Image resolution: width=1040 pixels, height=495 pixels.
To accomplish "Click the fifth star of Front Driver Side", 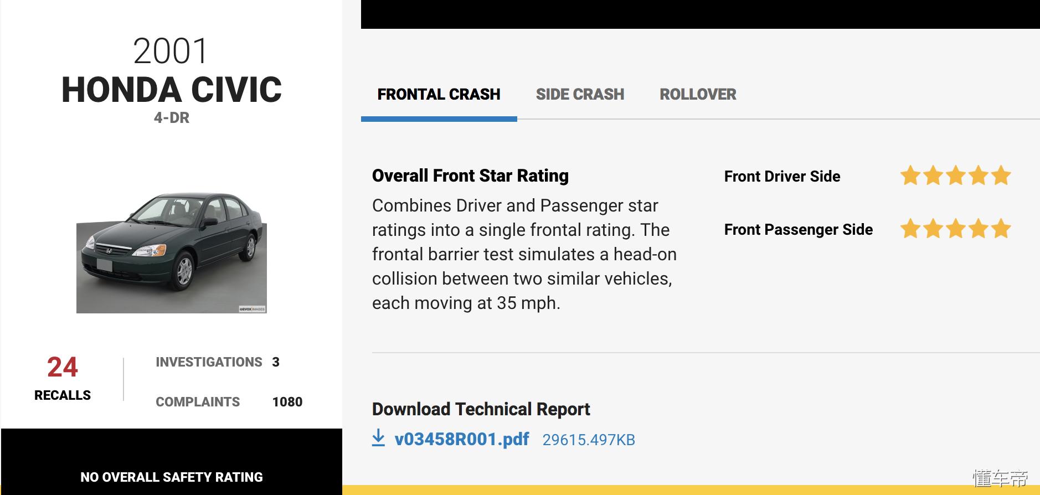I will [x=1001, y=176].
